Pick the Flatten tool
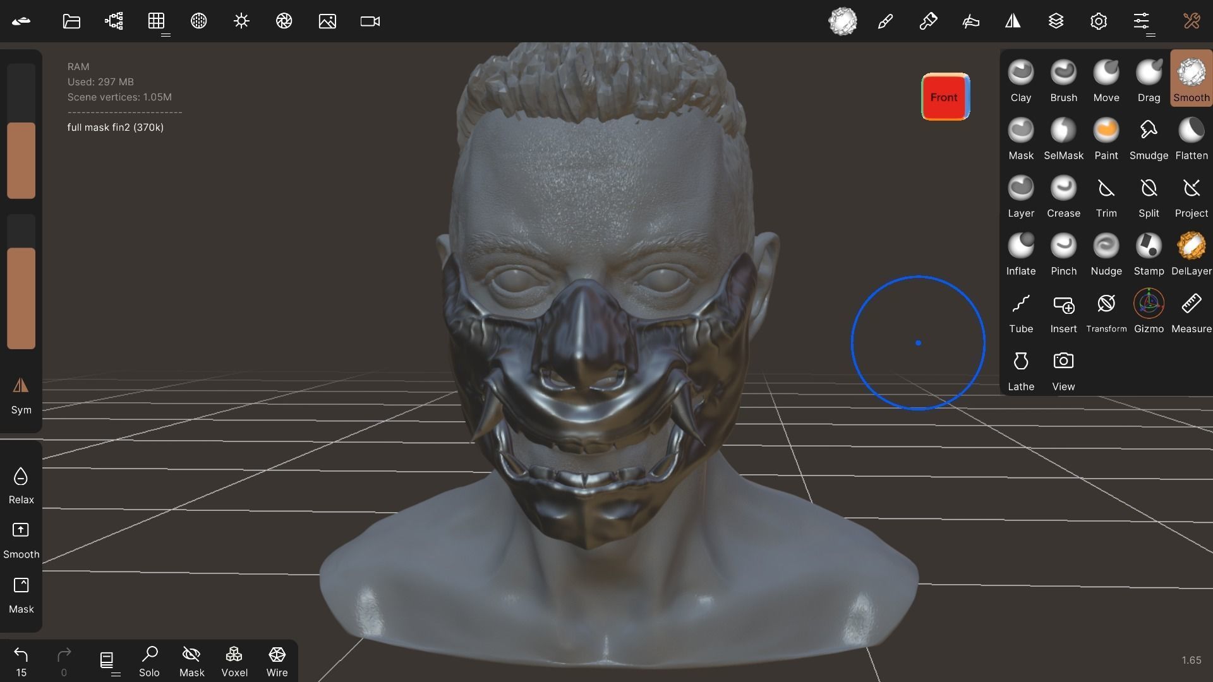Screen dimensions: 1213x682 tap(1192, 138)
